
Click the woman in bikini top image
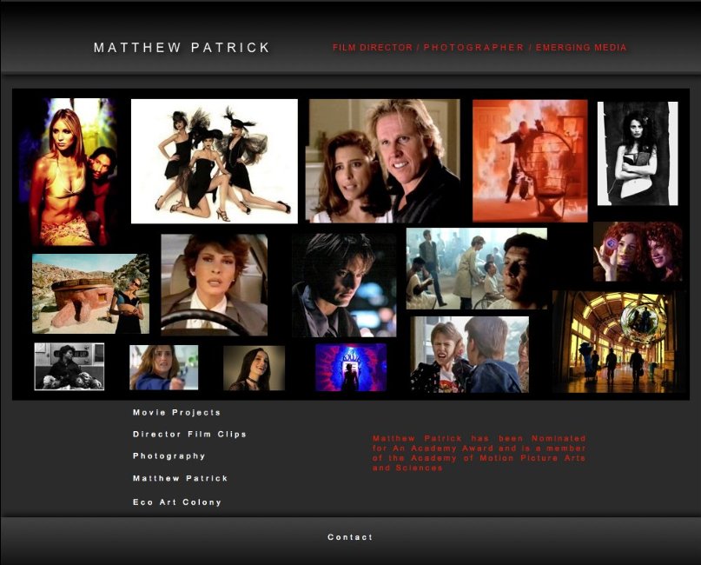click(69, 172)
